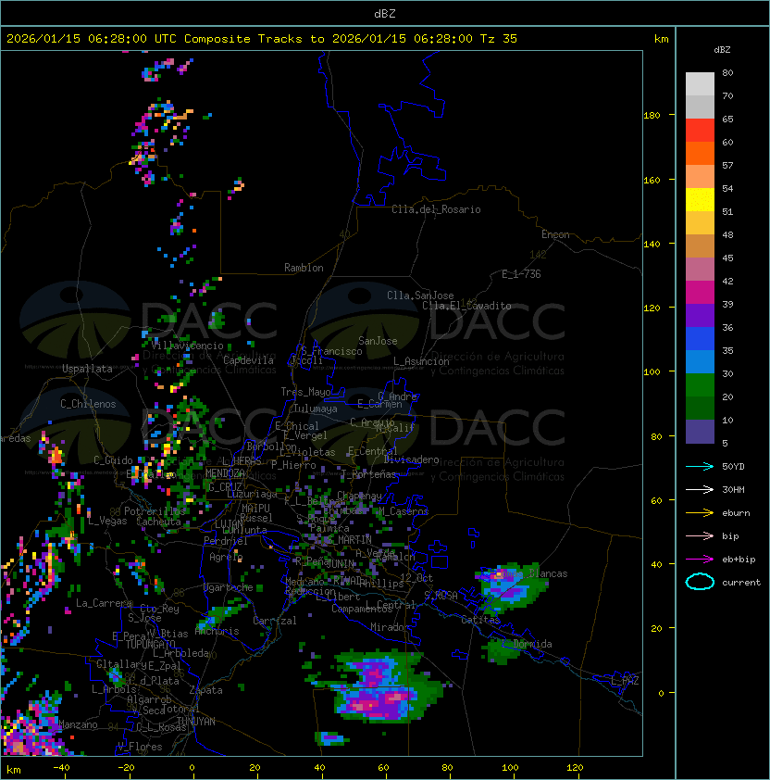Click the 'Manzano' map label
770x780 pixels.
point(78,724)
